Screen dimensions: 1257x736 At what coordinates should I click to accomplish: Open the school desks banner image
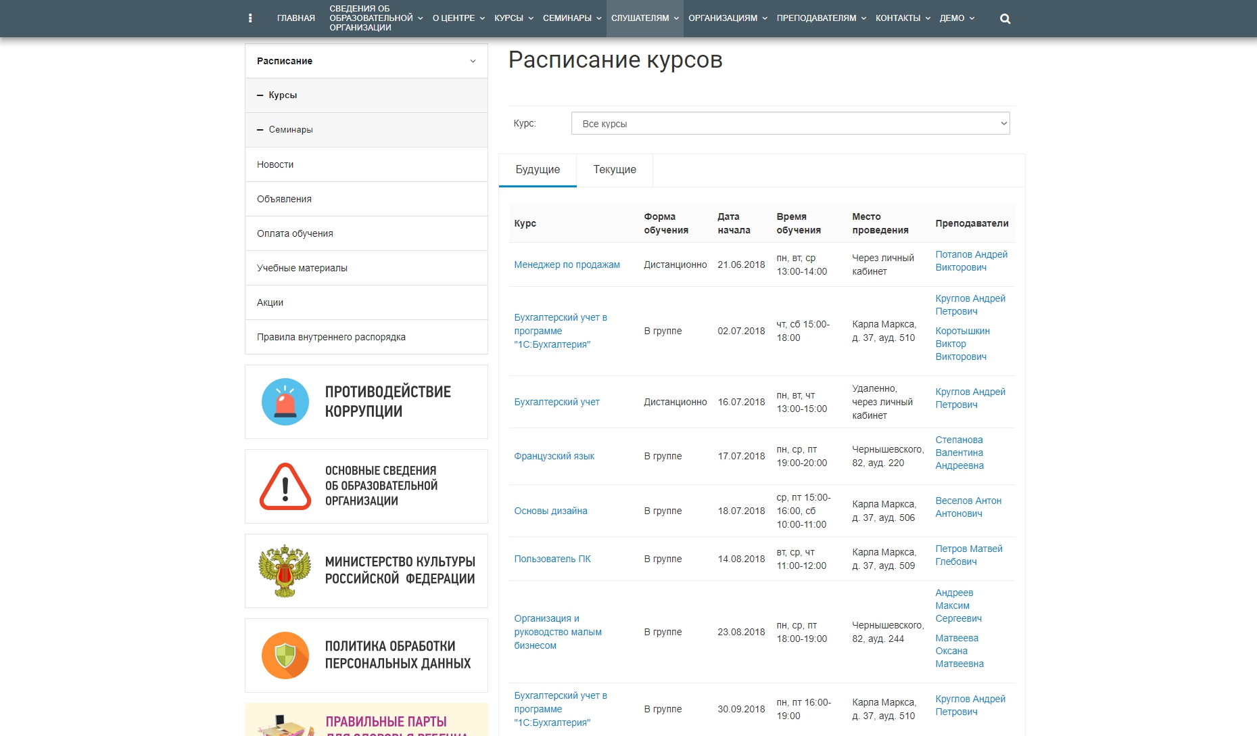(x=366, y=720)
